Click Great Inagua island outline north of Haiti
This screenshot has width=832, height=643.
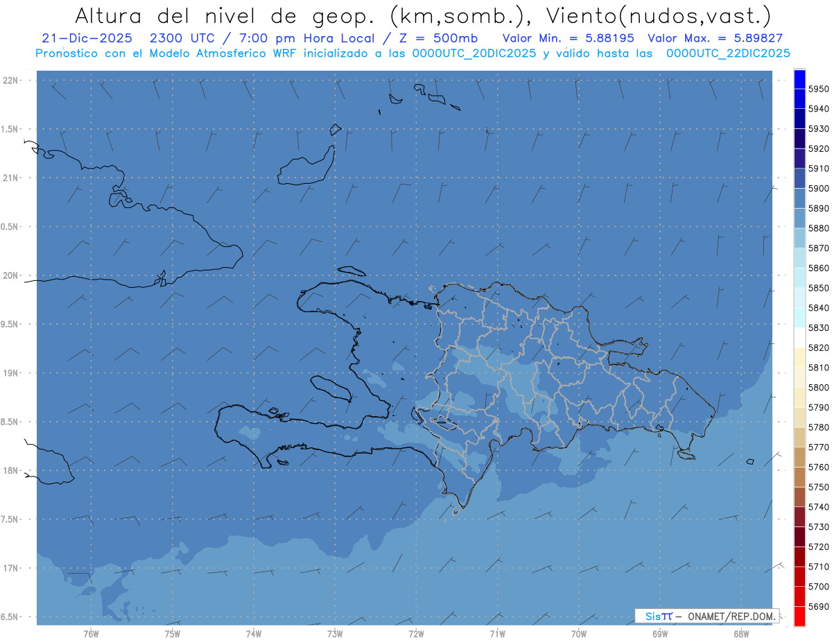coord(306,166)
